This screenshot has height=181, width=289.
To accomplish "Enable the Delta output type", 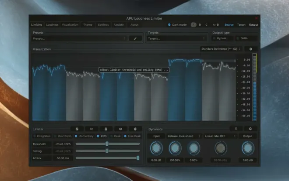I will tap(246, 38).
